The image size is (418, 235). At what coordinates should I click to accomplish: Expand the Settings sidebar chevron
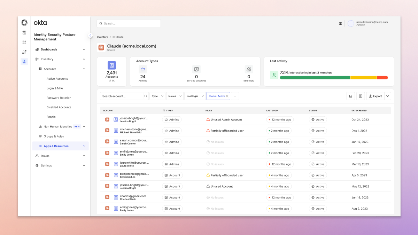(x=84, y=166)
